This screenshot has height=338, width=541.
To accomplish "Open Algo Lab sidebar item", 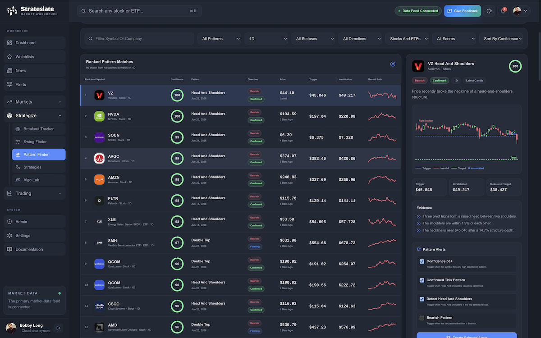I will click(39, 180).
